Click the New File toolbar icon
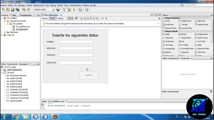This screenshot has width=214, height=120. click(3, 10)
